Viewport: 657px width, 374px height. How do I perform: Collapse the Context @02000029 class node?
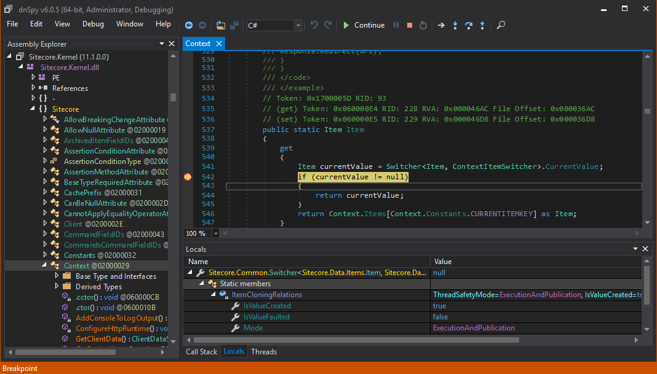[x=44, y=265]
